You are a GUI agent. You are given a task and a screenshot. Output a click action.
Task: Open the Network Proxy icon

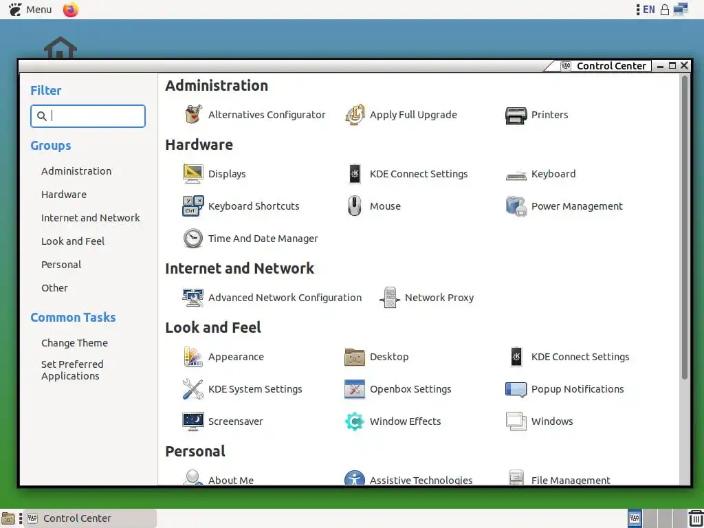(x=390, y=298)
